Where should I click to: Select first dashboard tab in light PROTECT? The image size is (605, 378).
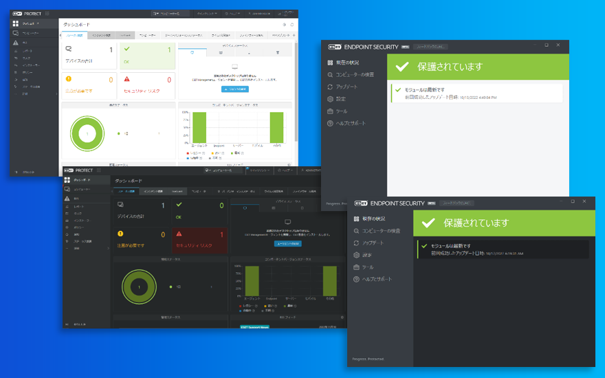pos(74,34)
